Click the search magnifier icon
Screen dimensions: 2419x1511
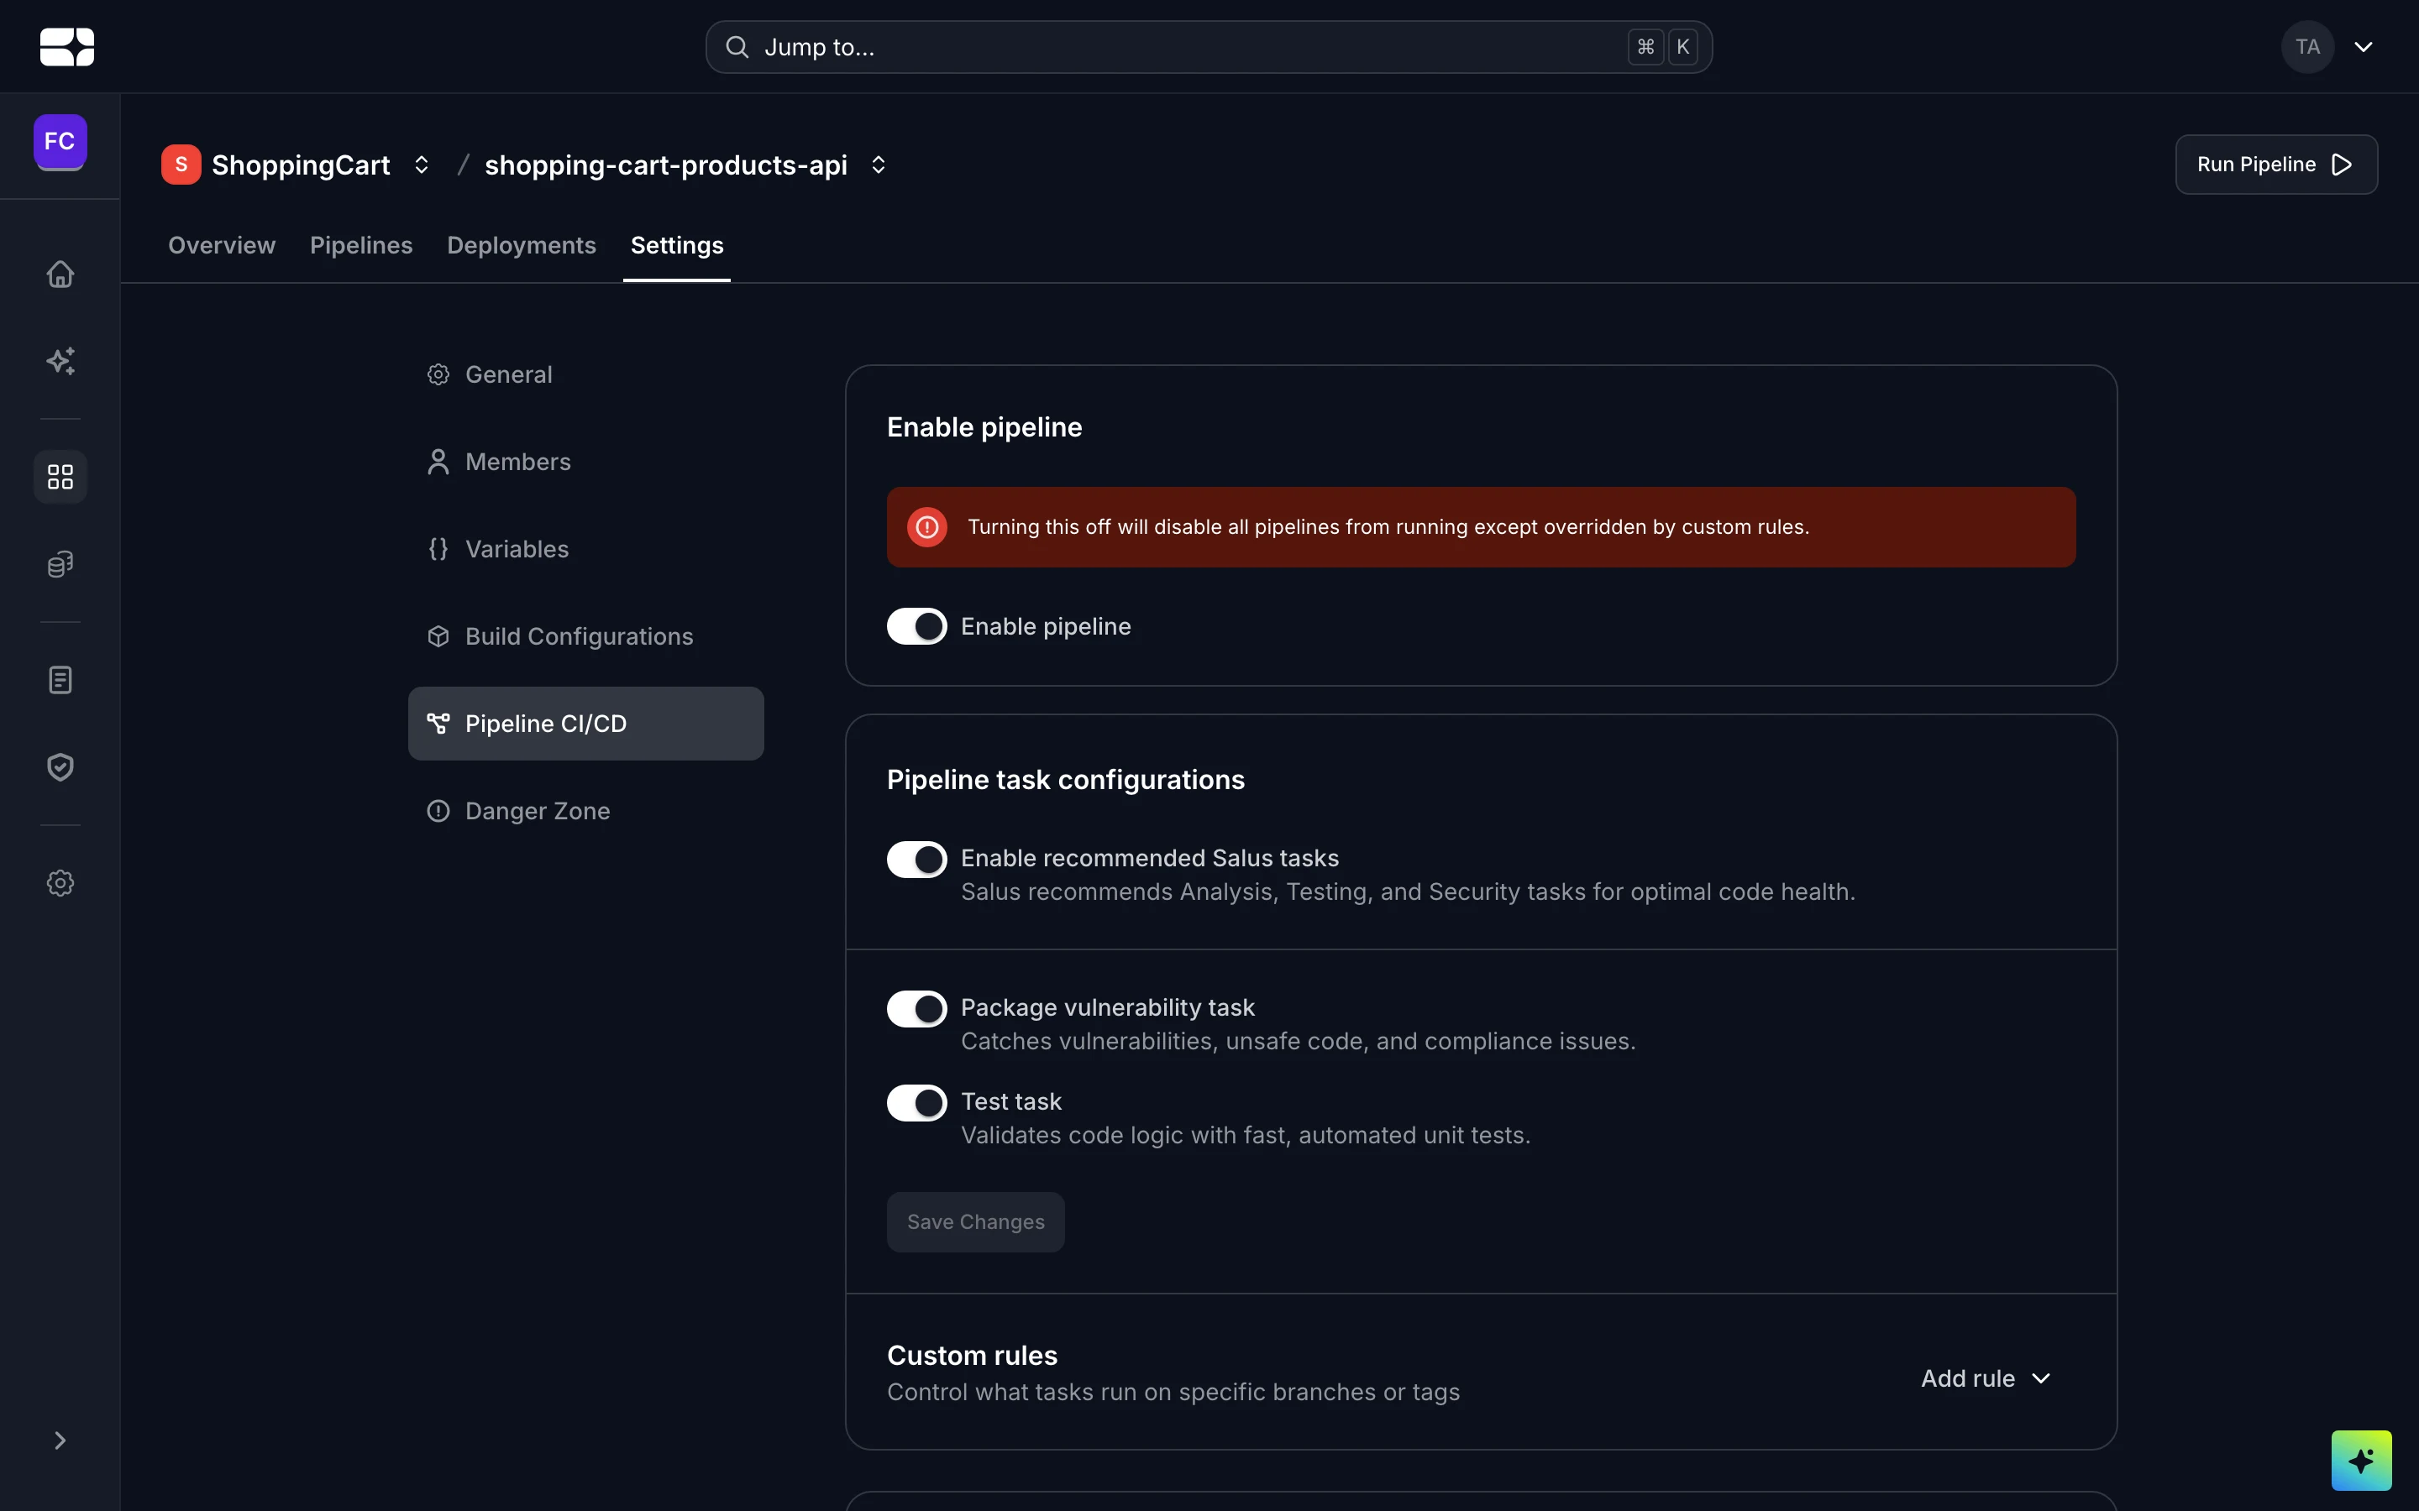(737, 47)
